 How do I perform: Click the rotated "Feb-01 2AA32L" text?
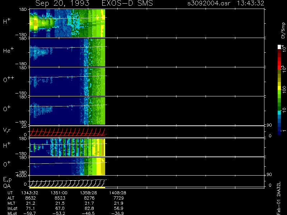pyautogui.click(x=278, y=198)
